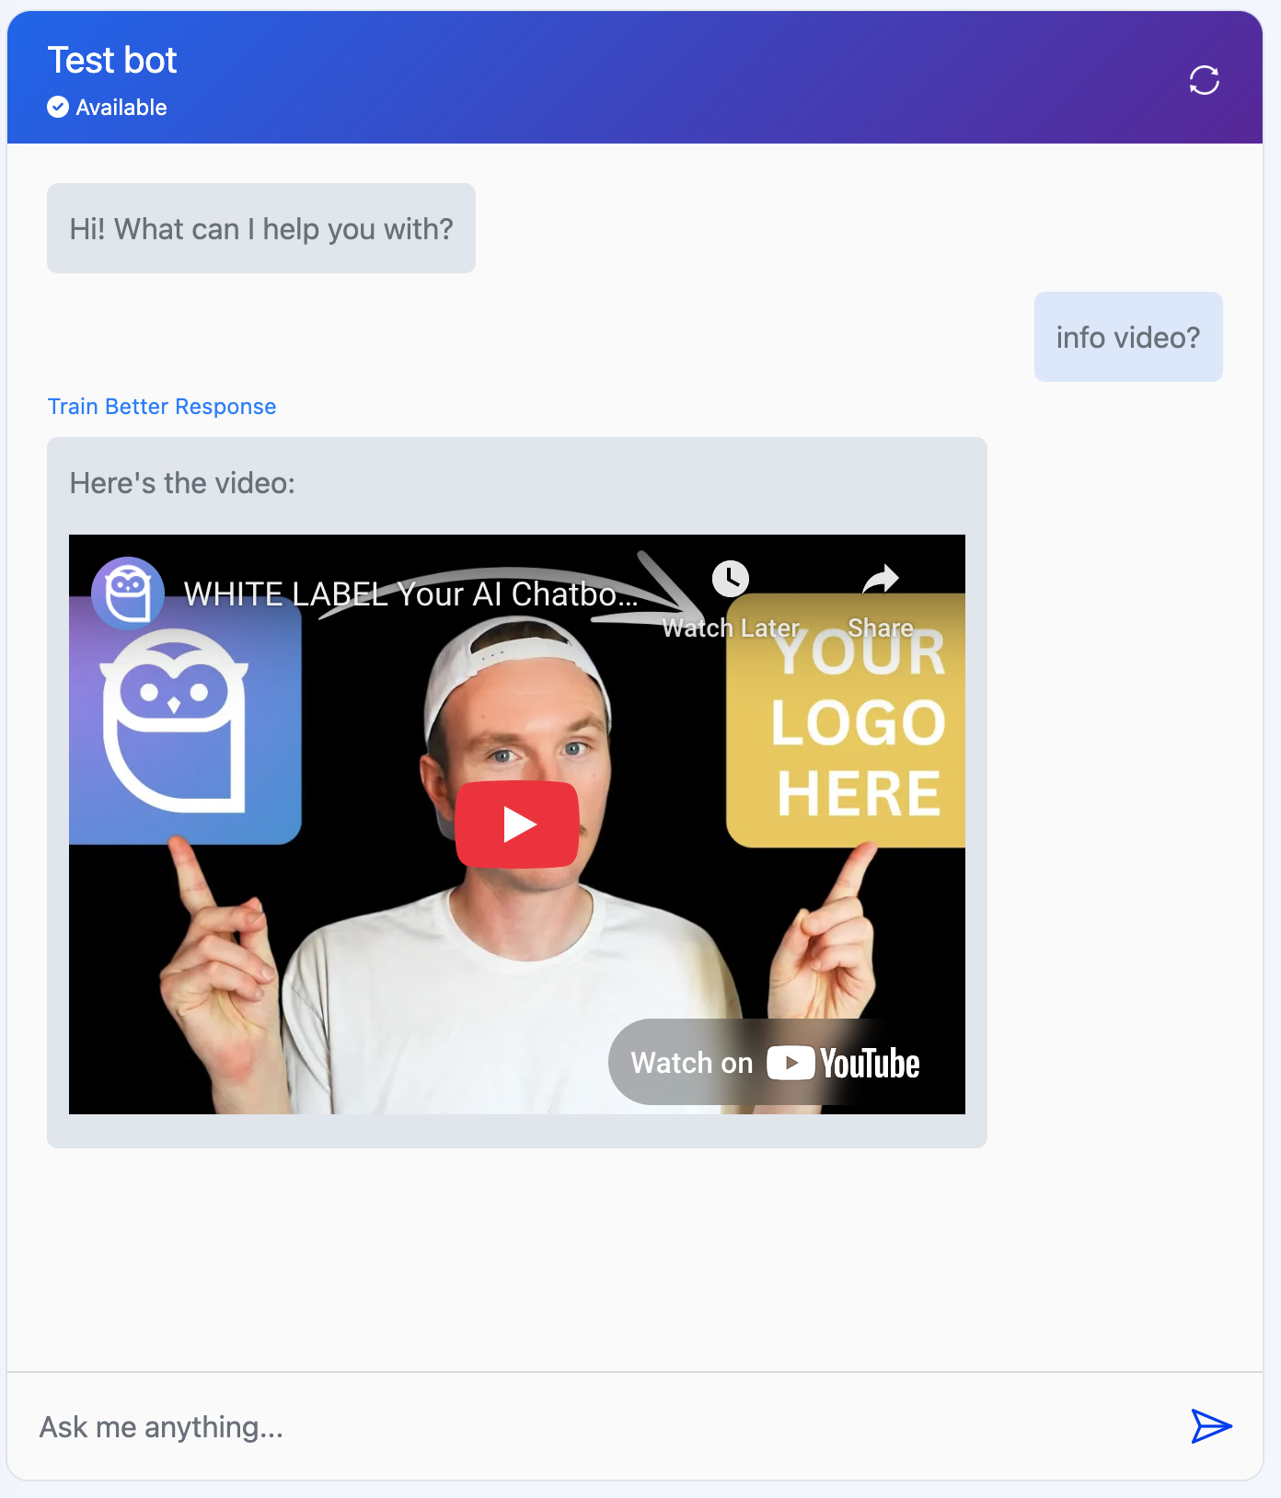Open the owl channel avatar on video
Viewport: 1281px width, 1498px height.
coord(128,593)
